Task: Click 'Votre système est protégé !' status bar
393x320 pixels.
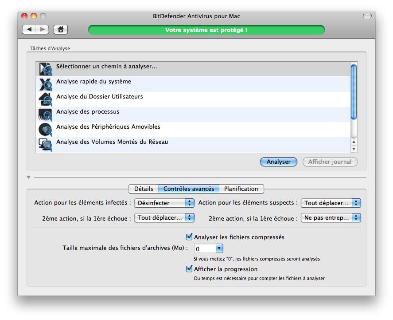Action: pyautogui.click(x=206, y=30)
